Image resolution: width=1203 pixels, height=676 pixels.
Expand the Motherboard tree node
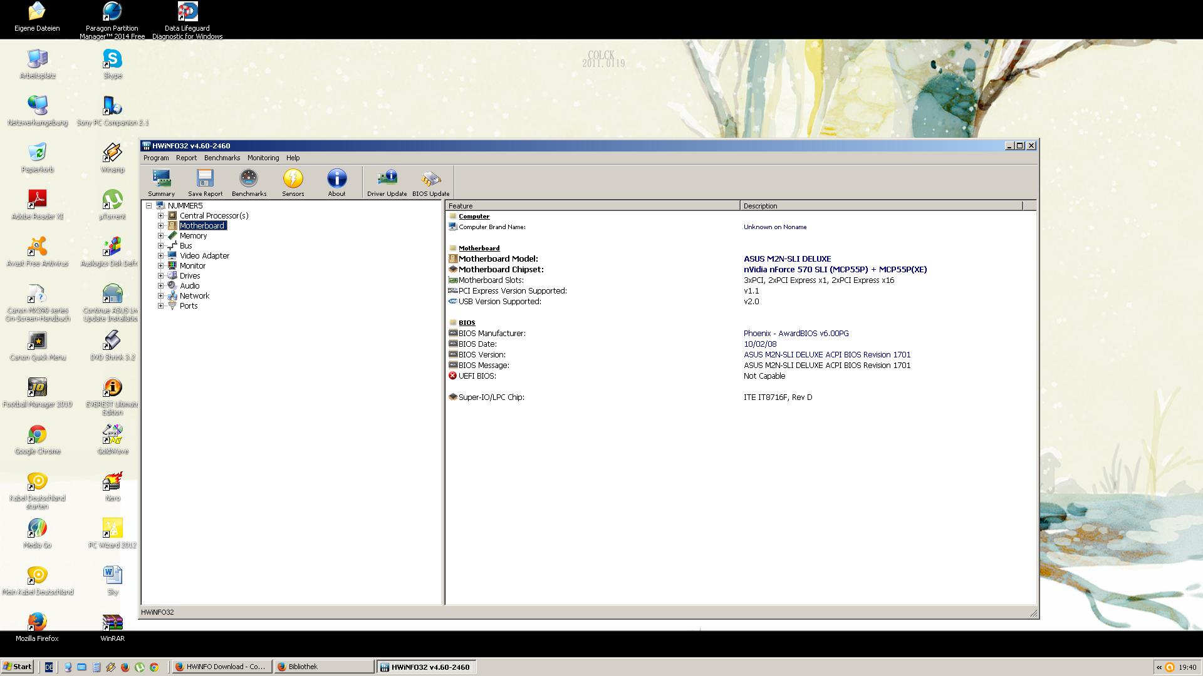pyautogui.click(x=160, y=225)
